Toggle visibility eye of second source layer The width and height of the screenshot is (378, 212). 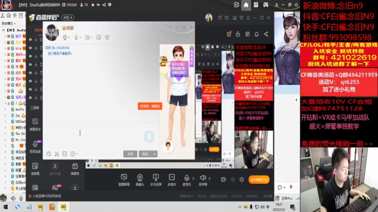(30, 48)
